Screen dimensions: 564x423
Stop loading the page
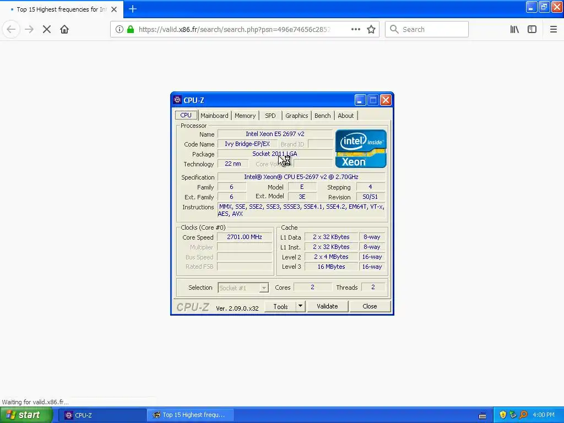[x=47, y=30]
